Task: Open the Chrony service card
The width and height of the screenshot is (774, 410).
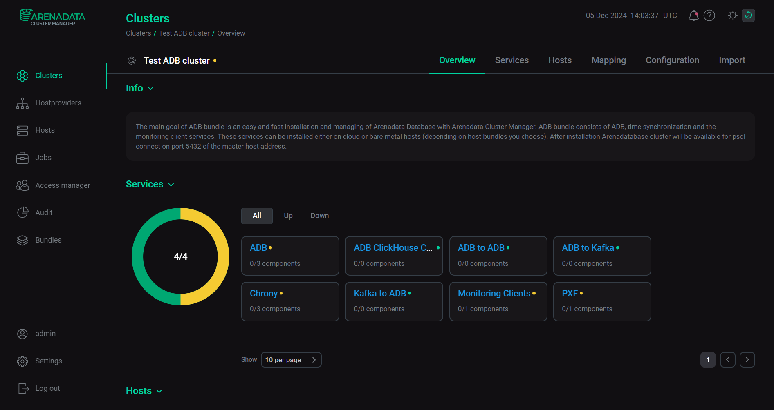Action: pos(290,302)
